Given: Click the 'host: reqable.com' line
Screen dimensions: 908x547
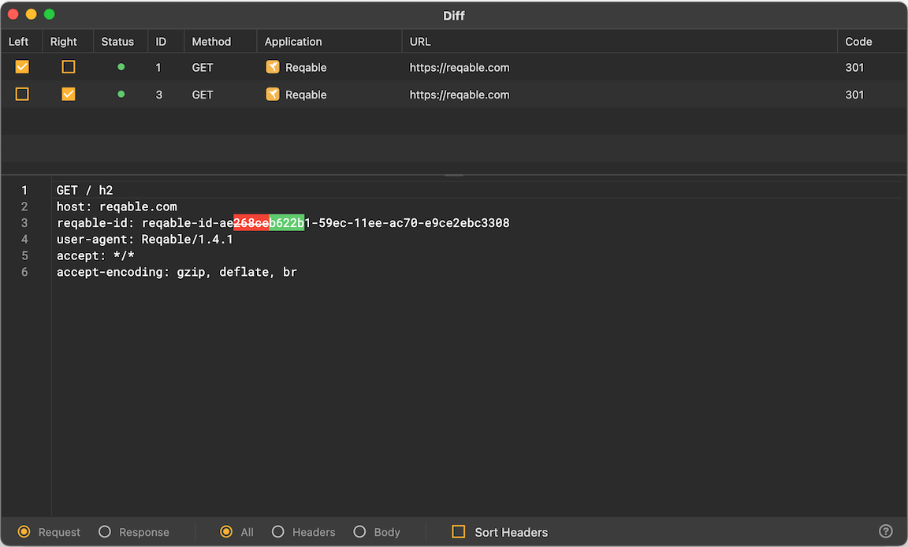Looking at the screenshot, I should click(x=117, y=207).
